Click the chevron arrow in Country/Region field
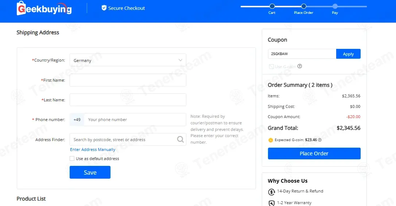 click(x=180, y=60)
